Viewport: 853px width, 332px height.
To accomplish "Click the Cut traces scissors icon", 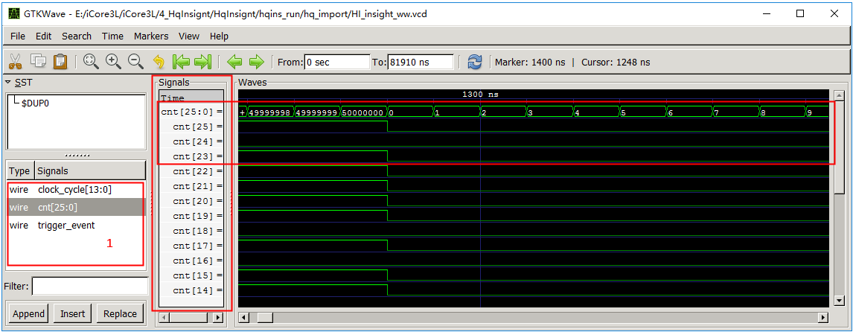I will [x=15, y=62].
